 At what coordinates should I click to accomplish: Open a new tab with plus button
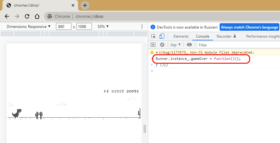(85, 5)
